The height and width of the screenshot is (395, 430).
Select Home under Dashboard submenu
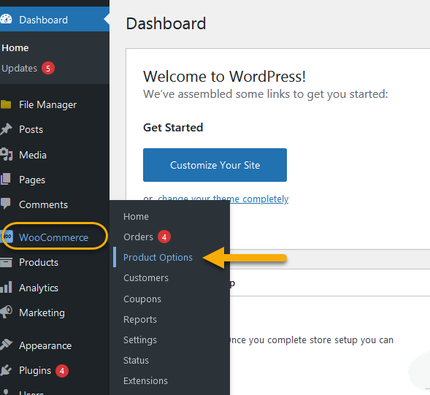15,47
